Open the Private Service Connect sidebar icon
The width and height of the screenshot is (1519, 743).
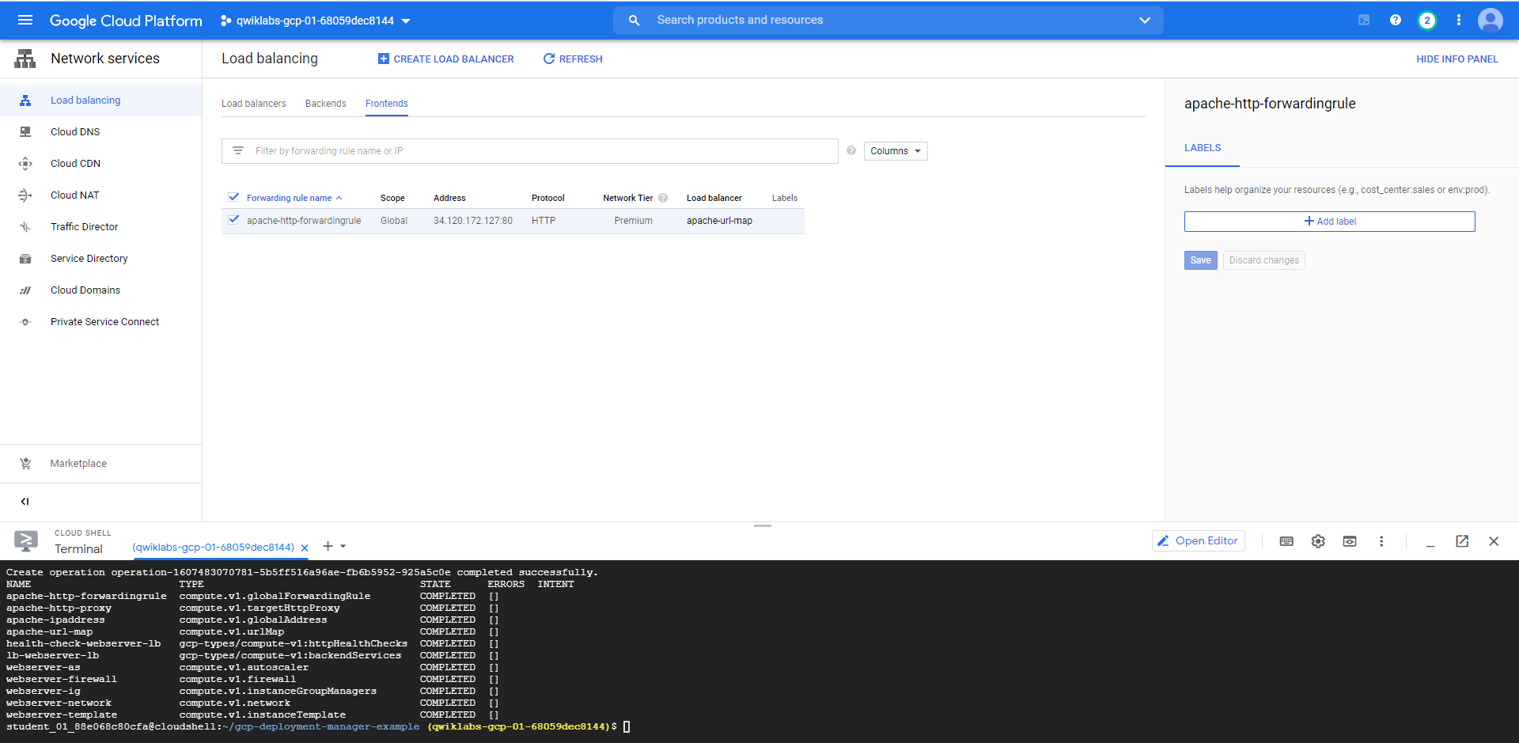point(25,322)
